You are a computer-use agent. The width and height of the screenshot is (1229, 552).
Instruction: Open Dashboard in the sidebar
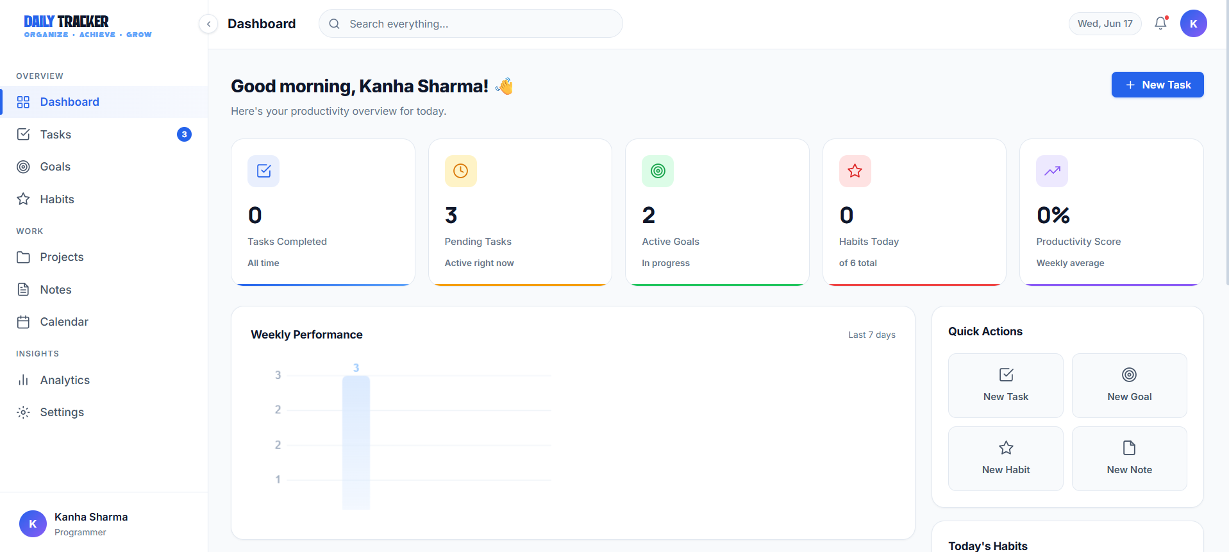(x=104, y=102)
